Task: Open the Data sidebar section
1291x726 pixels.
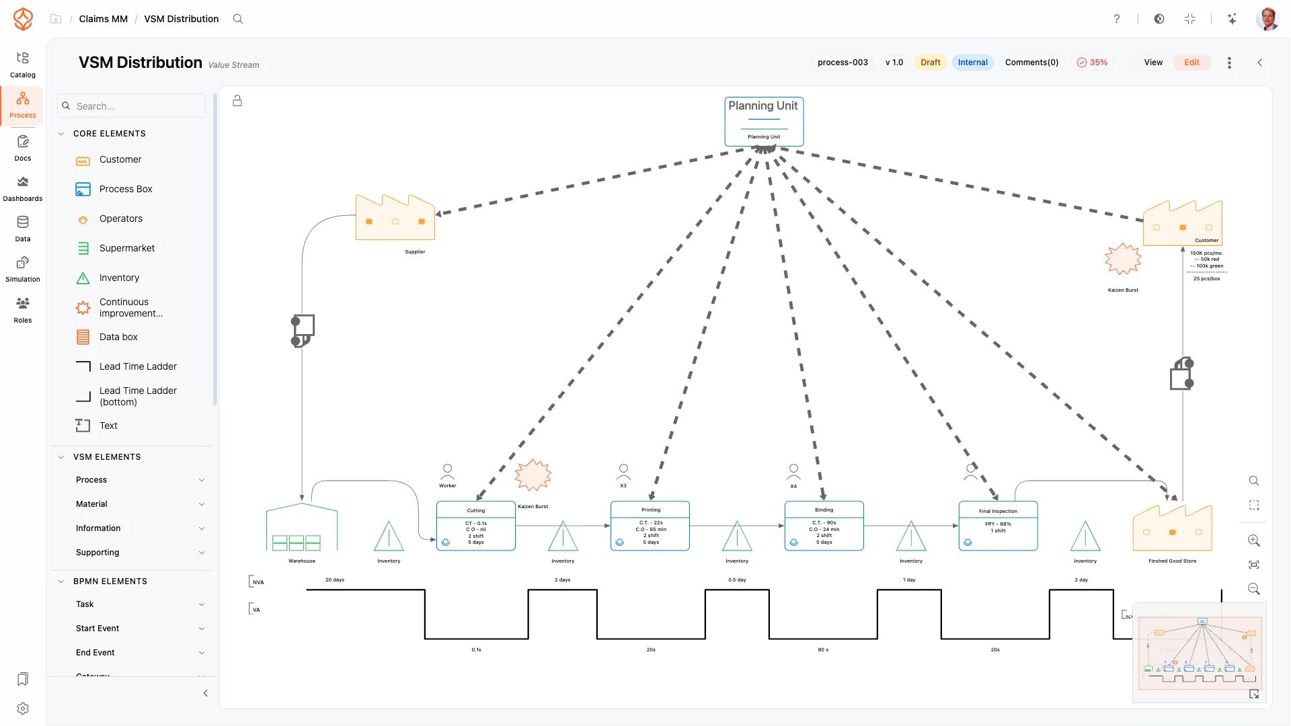Action: pyautogui.click(x=23, y=229)
